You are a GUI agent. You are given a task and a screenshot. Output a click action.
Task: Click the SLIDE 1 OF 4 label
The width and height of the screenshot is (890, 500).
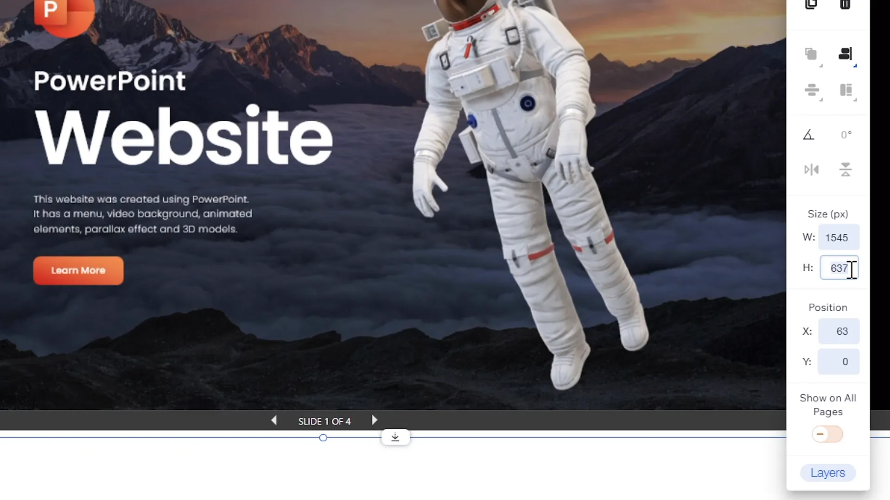coord(324,421)
